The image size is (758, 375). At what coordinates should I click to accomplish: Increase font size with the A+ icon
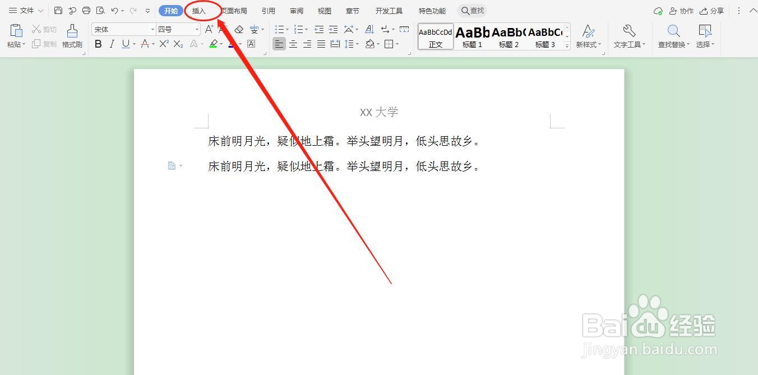tap(208, 29)
